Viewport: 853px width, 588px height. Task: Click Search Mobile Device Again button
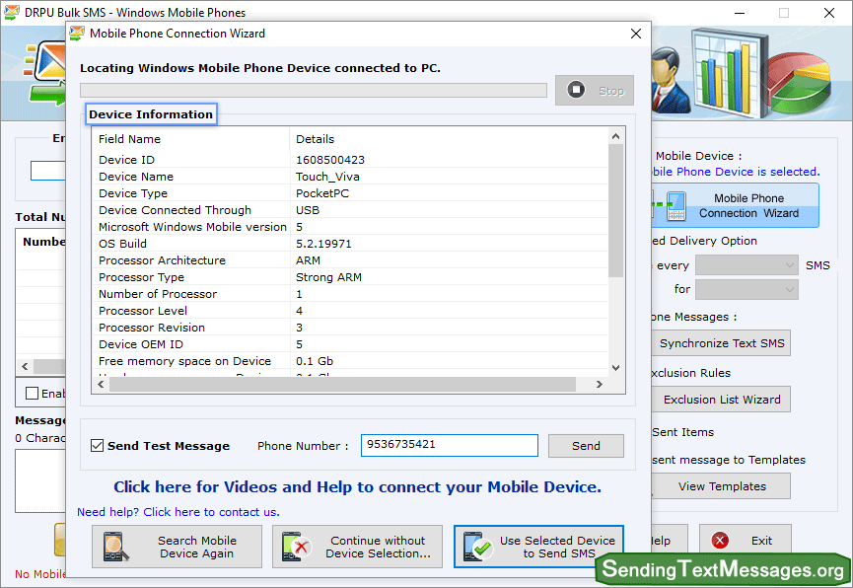click(x=177, y=547)
